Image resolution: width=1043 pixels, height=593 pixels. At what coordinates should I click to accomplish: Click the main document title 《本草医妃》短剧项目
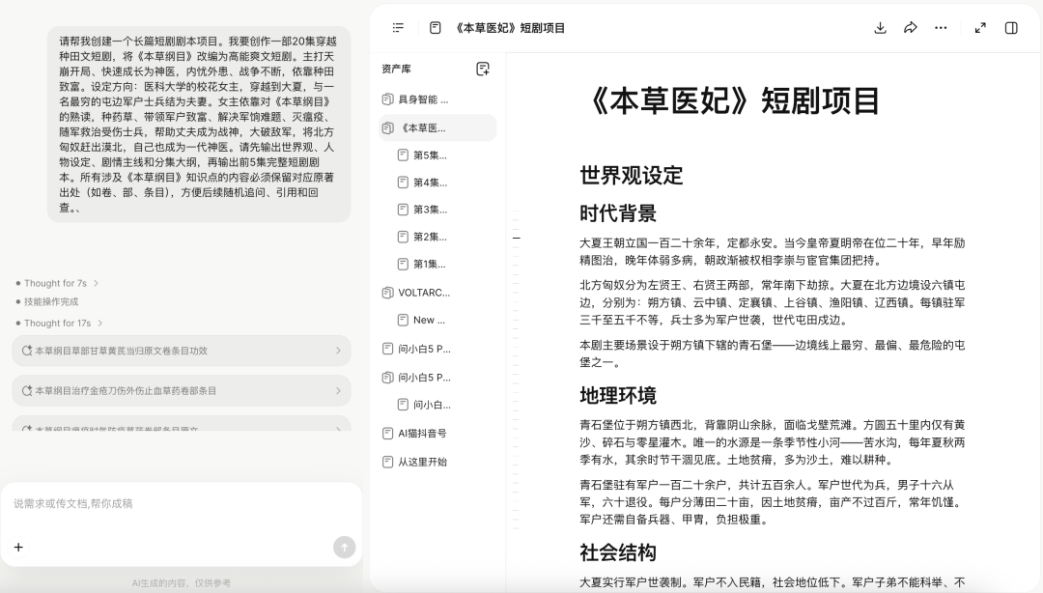coord(732,101)
